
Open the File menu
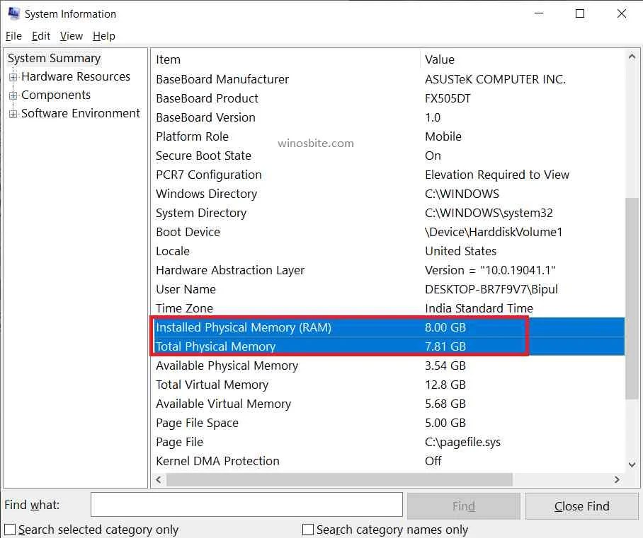click(x=13, y=36)
